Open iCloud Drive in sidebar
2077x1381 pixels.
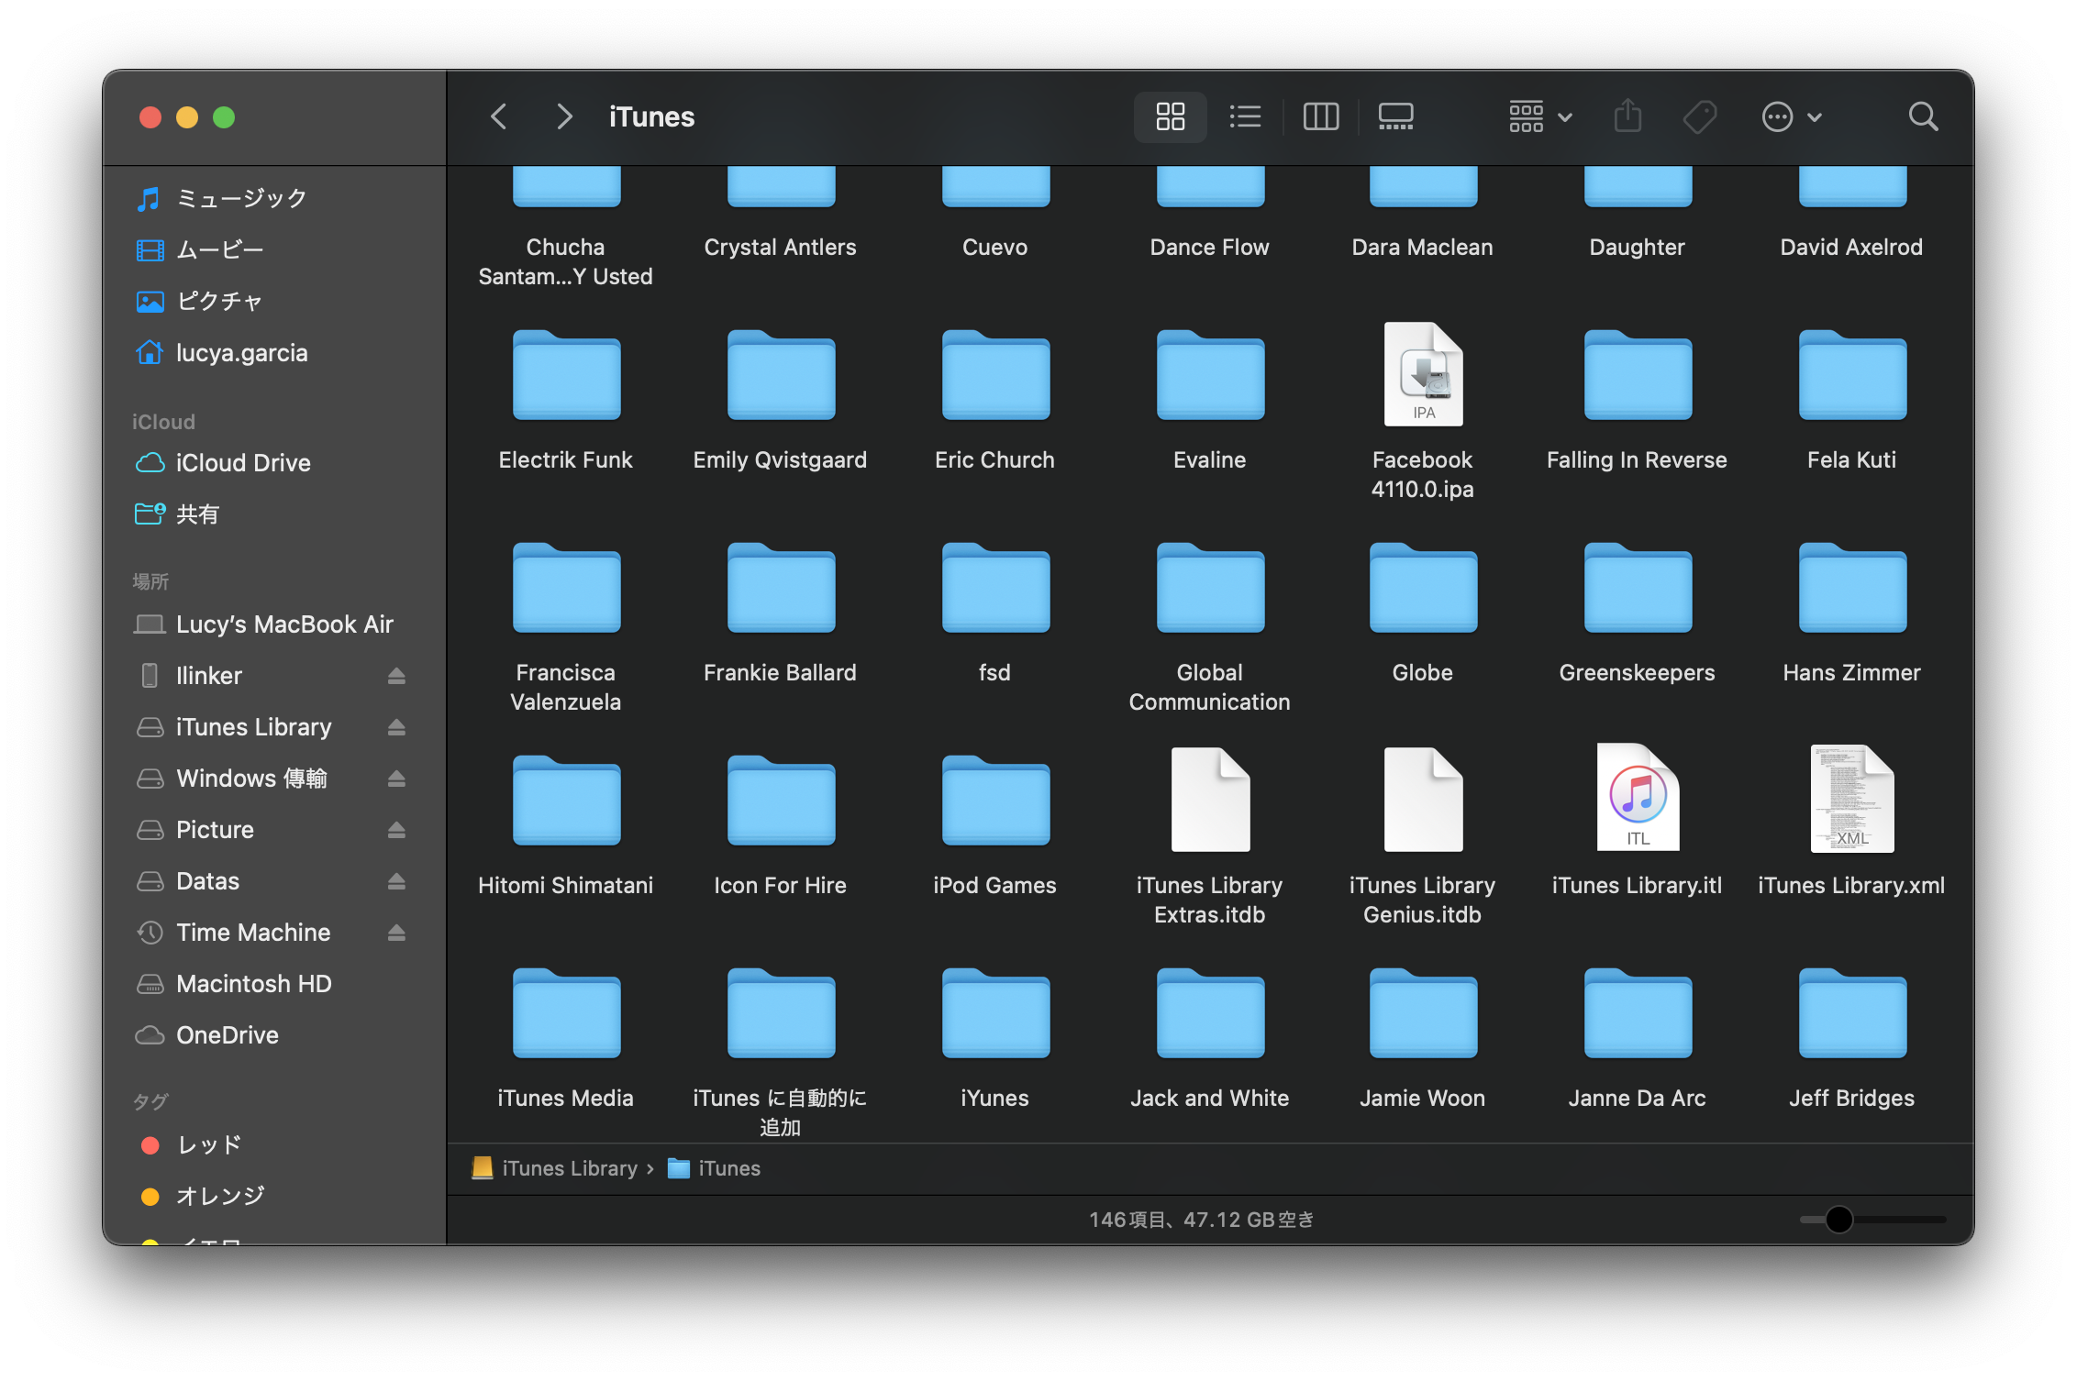242,463
